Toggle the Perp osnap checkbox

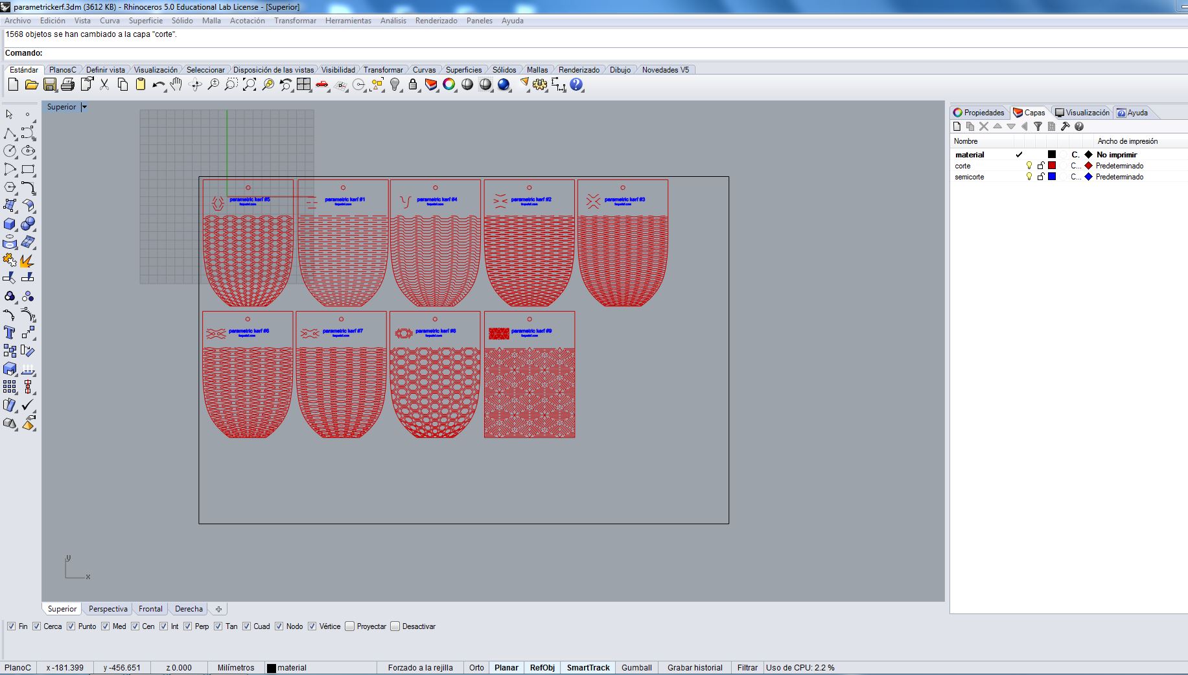(188, 626)
